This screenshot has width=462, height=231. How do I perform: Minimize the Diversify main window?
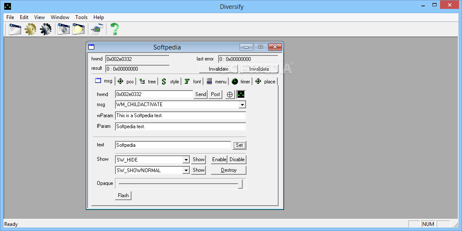coord(422,5)
